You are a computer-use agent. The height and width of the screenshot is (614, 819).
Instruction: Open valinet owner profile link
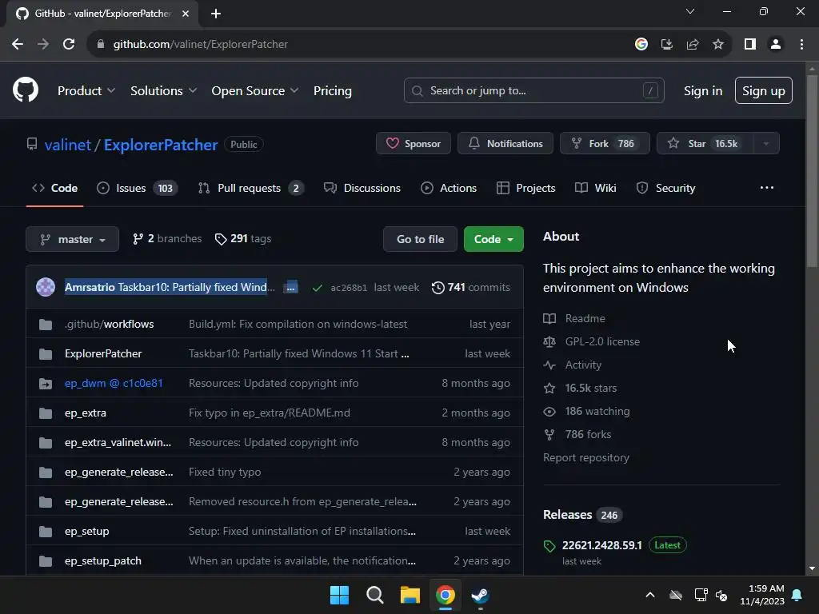[x=68, y=145]
